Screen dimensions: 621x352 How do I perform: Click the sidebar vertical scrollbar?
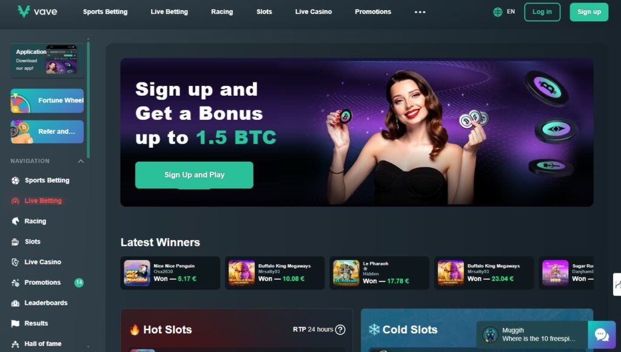coord(89,99)
